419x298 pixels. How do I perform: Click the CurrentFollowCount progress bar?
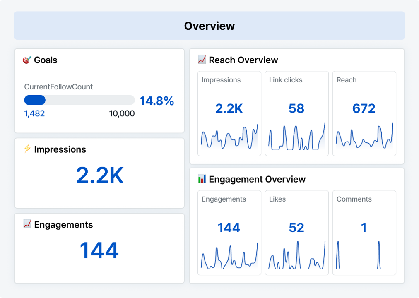(x=79, y=100)
